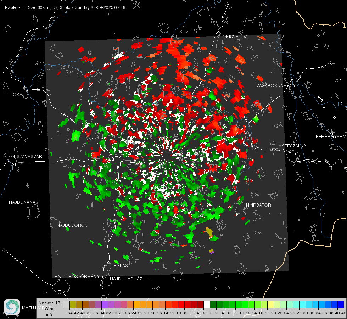This screenshot has width=347, height=319.
Task: Click the VÁSÁROSNAMÉNY town label
Action: coord(276,85)
